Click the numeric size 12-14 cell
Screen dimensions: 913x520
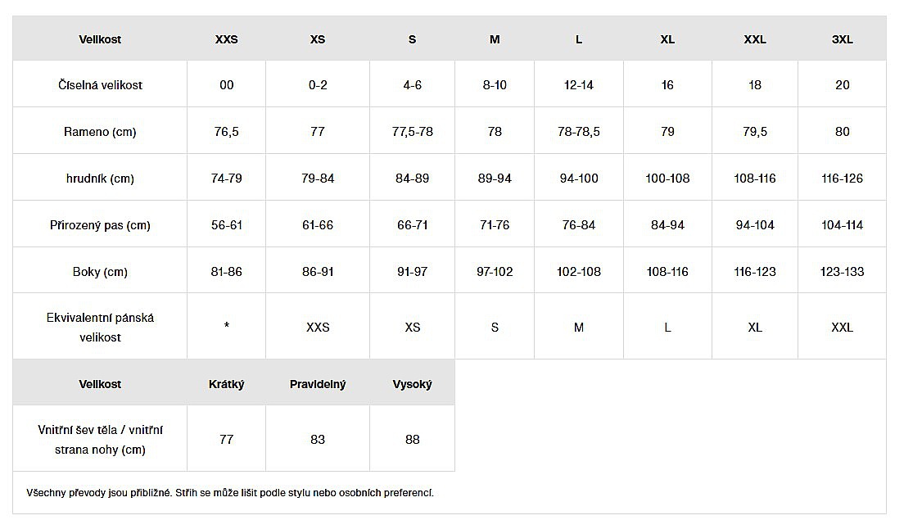[578, 85]
